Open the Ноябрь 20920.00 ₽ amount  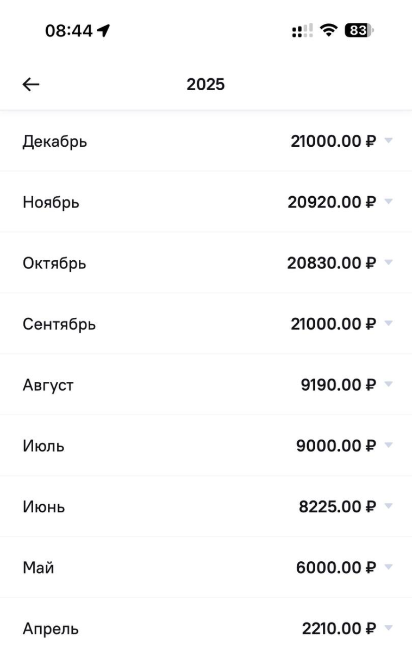332,202
